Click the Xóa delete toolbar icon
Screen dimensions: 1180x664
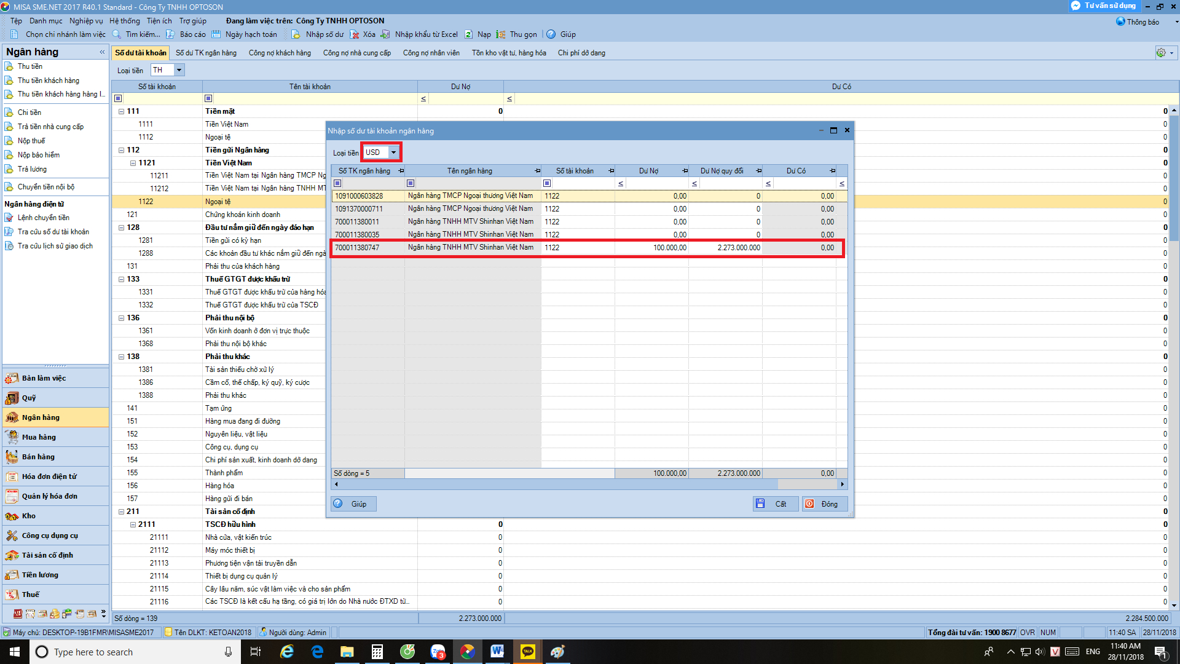(355, 34)
